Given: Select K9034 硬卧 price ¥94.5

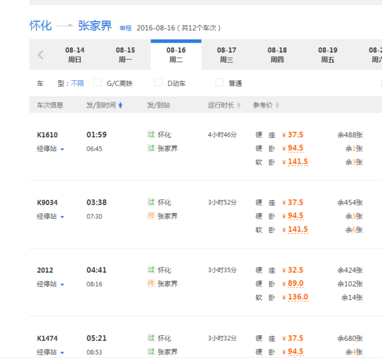Looking at the screenshot, I should coord(293,216).
